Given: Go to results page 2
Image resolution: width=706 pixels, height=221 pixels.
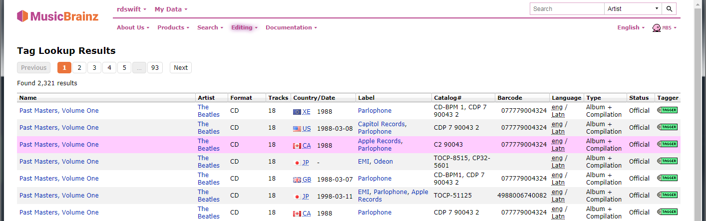Looking at the screenshot, I should point(79,68).
